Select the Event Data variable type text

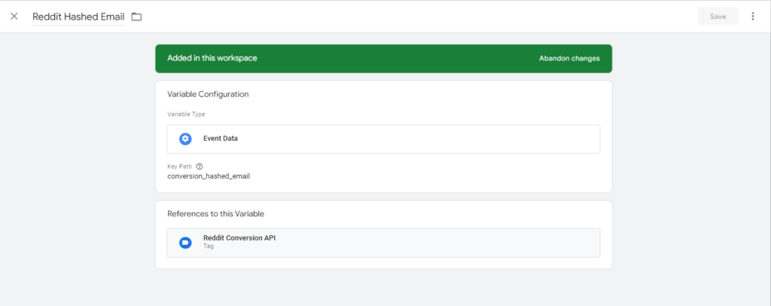pyautogui.click(x=221, y=139)
